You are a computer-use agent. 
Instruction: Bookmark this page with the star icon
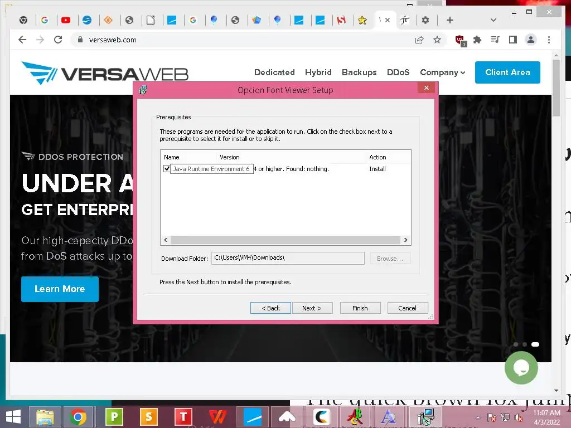pos(437,40)
